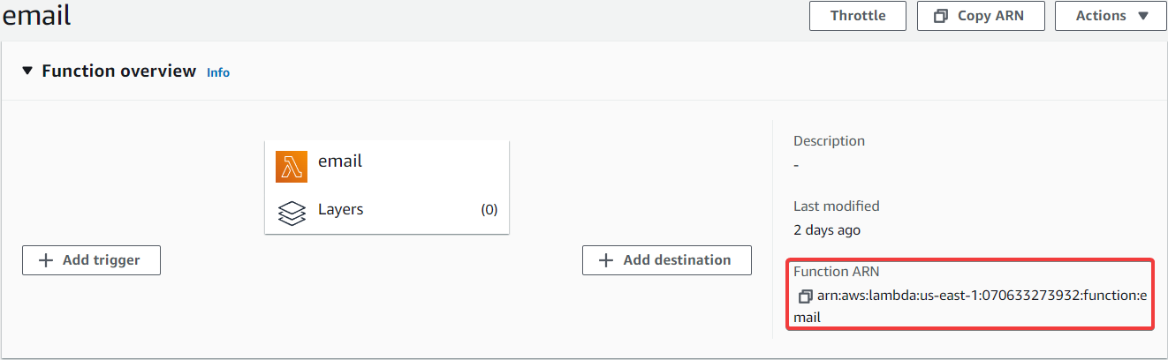
Task: Open the Info link beside Function overview
Action: click(218, 72)
